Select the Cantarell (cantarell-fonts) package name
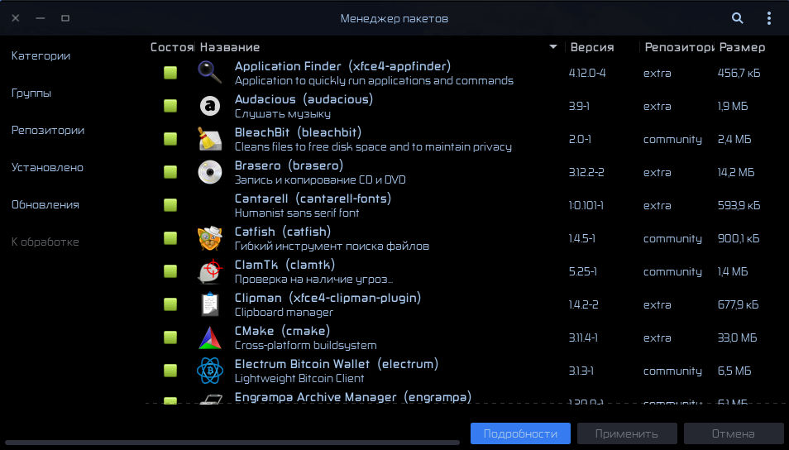Viewport: 789px width, 450px height. coord(313,199)
